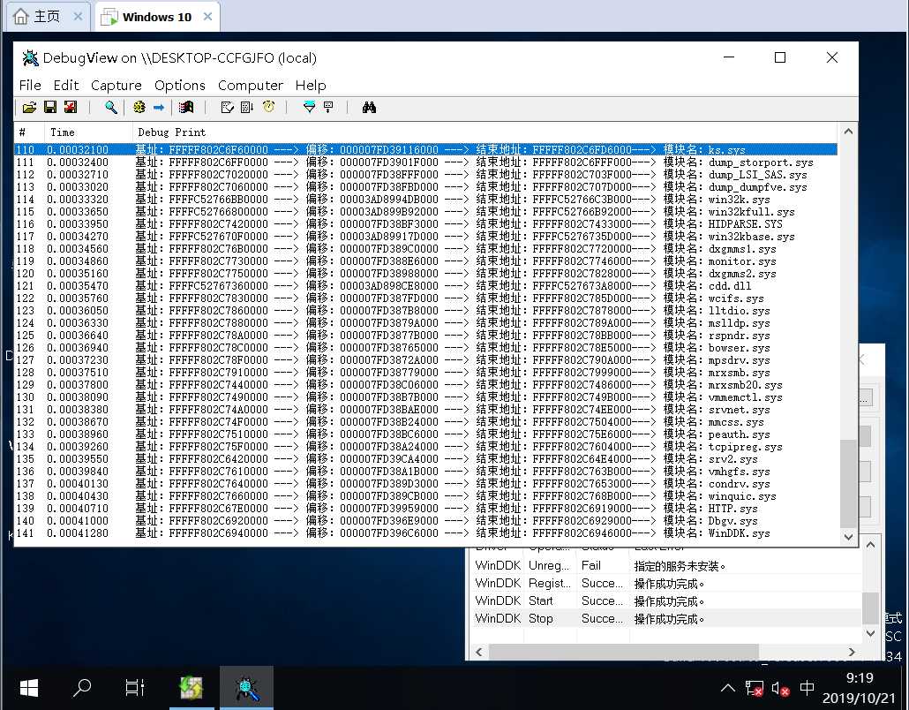Viewport: 909px width, 710px height.
Task: Open the Capture menu
Action: pyautogui.click(x=116, y=86)
